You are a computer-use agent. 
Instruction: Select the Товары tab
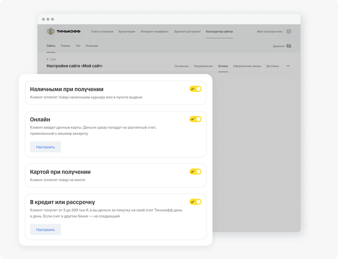65,46
